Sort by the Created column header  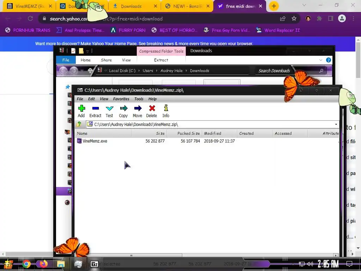[x=255, y=133]
